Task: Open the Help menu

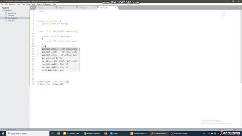Action: click(x=54, y=4)
